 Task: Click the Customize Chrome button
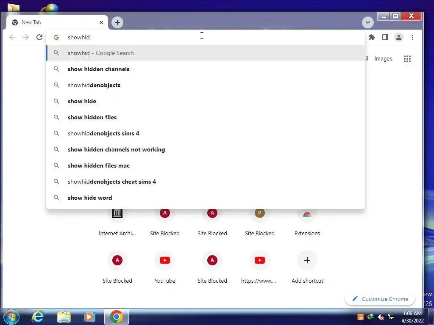coord(380,299)
